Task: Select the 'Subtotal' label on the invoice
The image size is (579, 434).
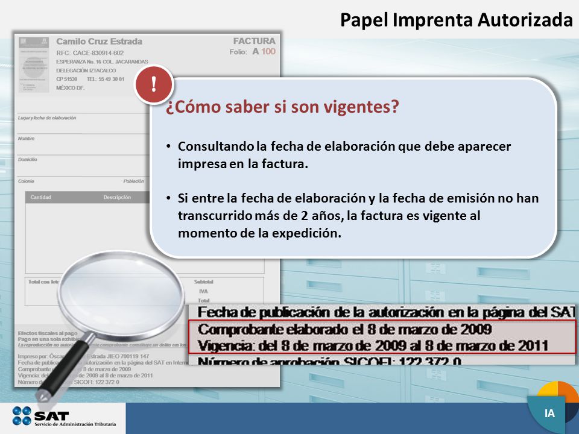Action: coord(203,281)
